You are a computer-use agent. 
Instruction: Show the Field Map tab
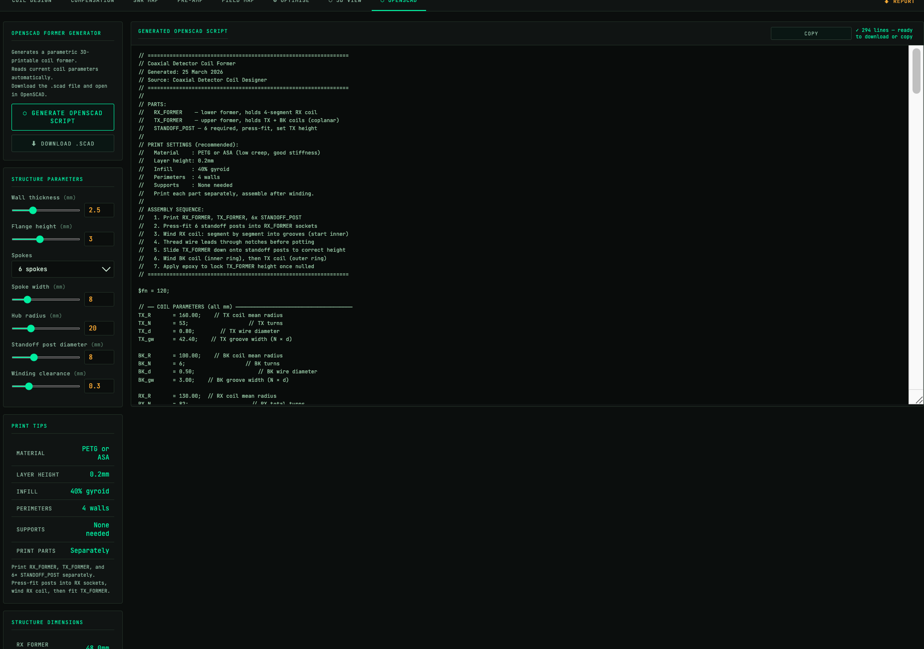tap(237, 2)
